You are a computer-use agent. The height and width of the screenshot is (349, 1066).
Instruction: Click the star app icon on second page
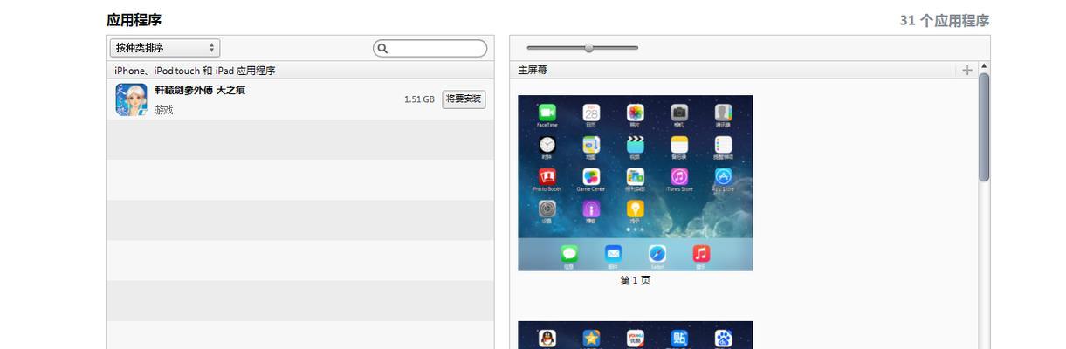tap(591, 339)
